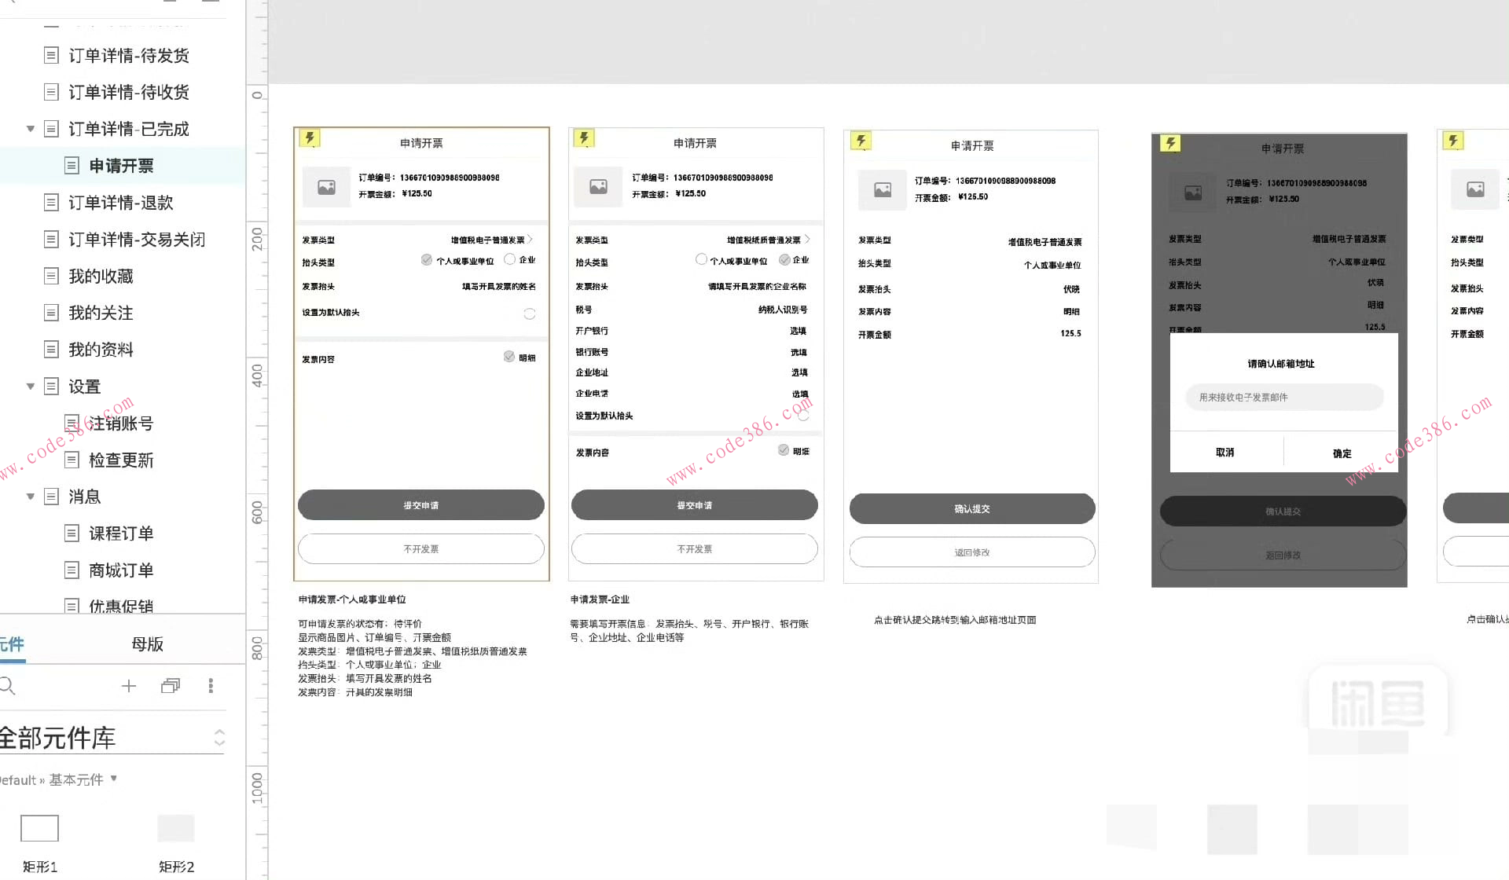Select 个人或事业单位 radio in second mockup

[701, 259]
